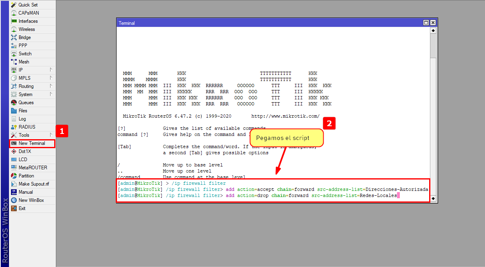
Task: Open CAPsMAN from the sidebar icon
Action: [x=14, y=13]
